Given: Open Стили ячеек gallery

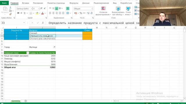Looking at the screenshot, I should point(128,11).
